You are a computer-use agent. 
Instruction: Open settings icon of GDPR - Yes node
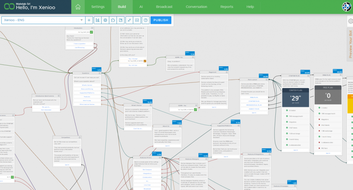[196, 106]
